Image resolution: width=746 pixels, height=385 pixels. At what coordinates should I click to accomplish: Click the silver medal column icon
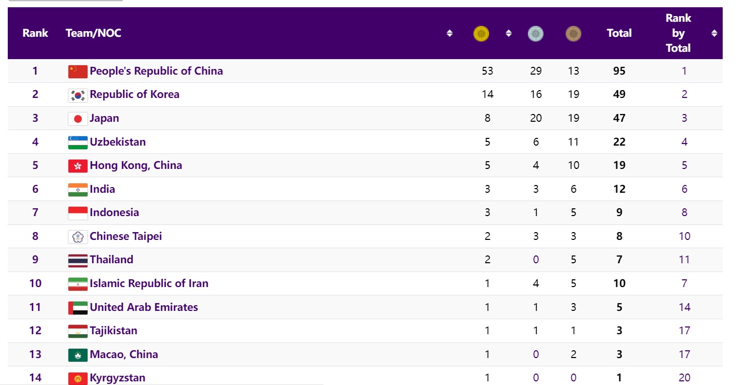(535, 34)
